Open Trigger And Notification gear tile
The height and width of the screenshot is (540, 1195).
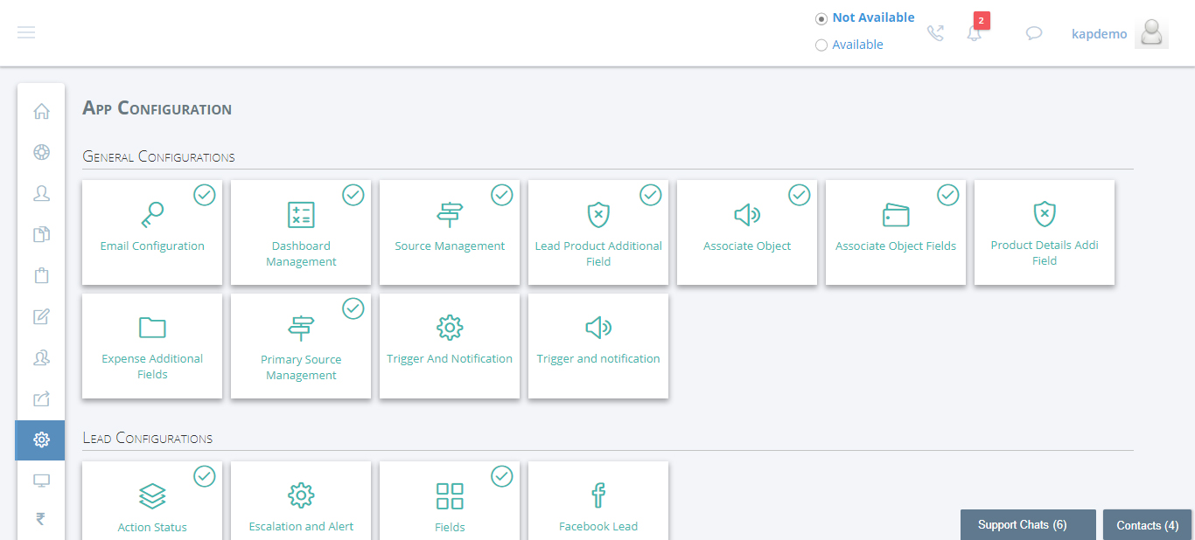point(450,346)
